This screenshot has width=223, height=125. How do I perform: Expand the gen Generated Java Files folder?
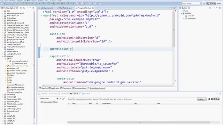[6, 66]
